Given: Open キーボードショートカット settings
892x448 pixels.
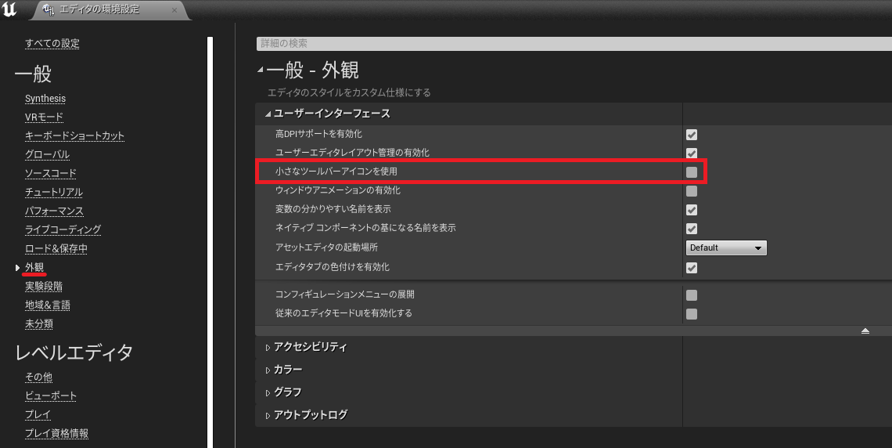Looking at the screenshot, I should (74, 135).
